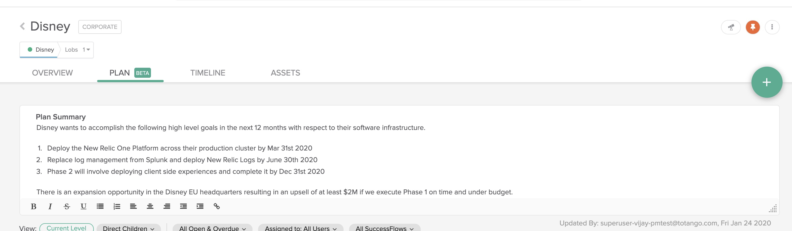Viewport: 792px width, 231px height.
Task: Click the 'Deploy the New Relic One Platform' item
Action: coord(180,148)
